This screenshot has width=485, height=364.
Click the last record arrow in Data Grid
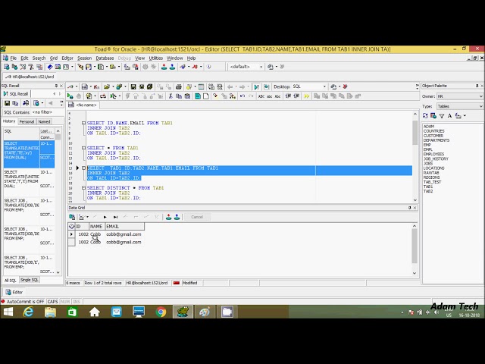pyautogui.click(x=115, y=217)
